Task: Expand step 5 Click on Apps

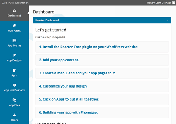Action: pos(102,99)
